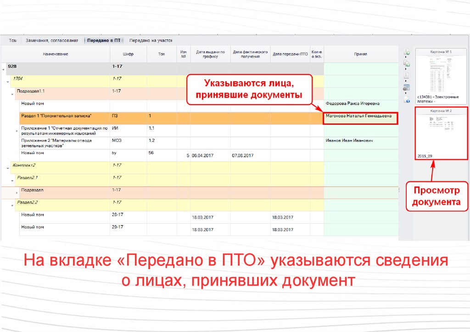The image size is (470, 332).
Task: Click the Шифр column header
Action: click(x=129, y=54)
